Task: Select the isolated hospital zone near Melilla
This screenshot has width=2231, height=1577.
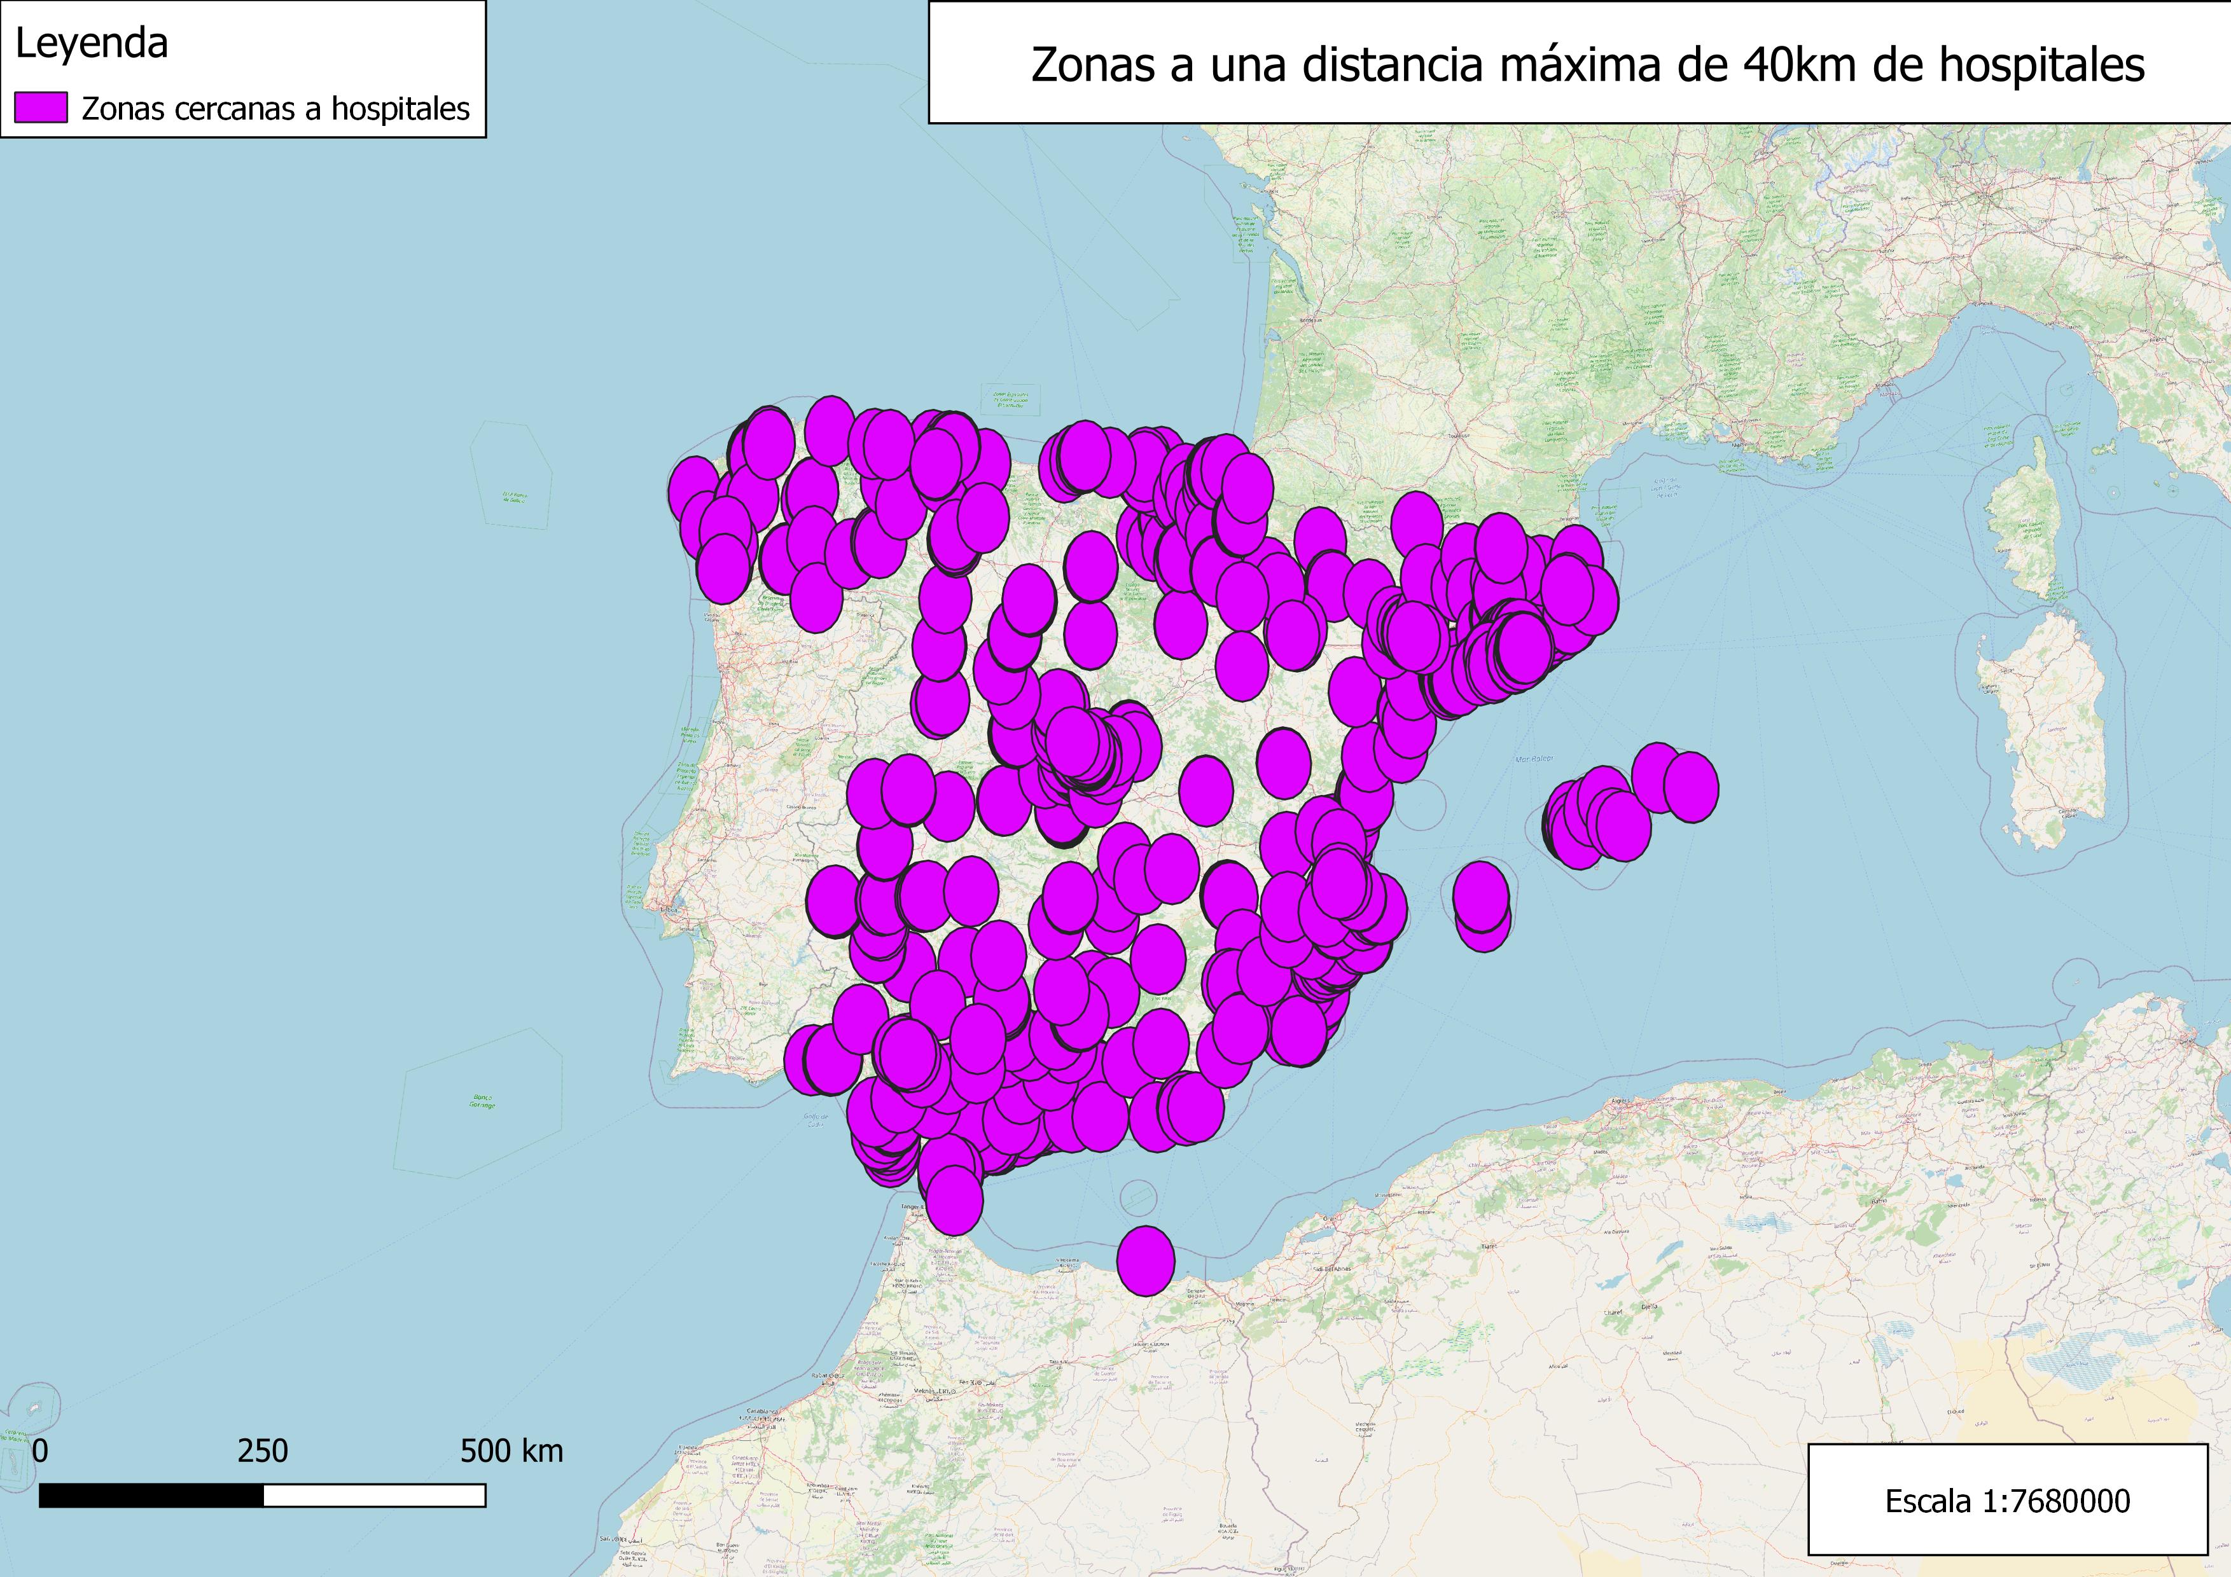Action: click(1146, 1260)
